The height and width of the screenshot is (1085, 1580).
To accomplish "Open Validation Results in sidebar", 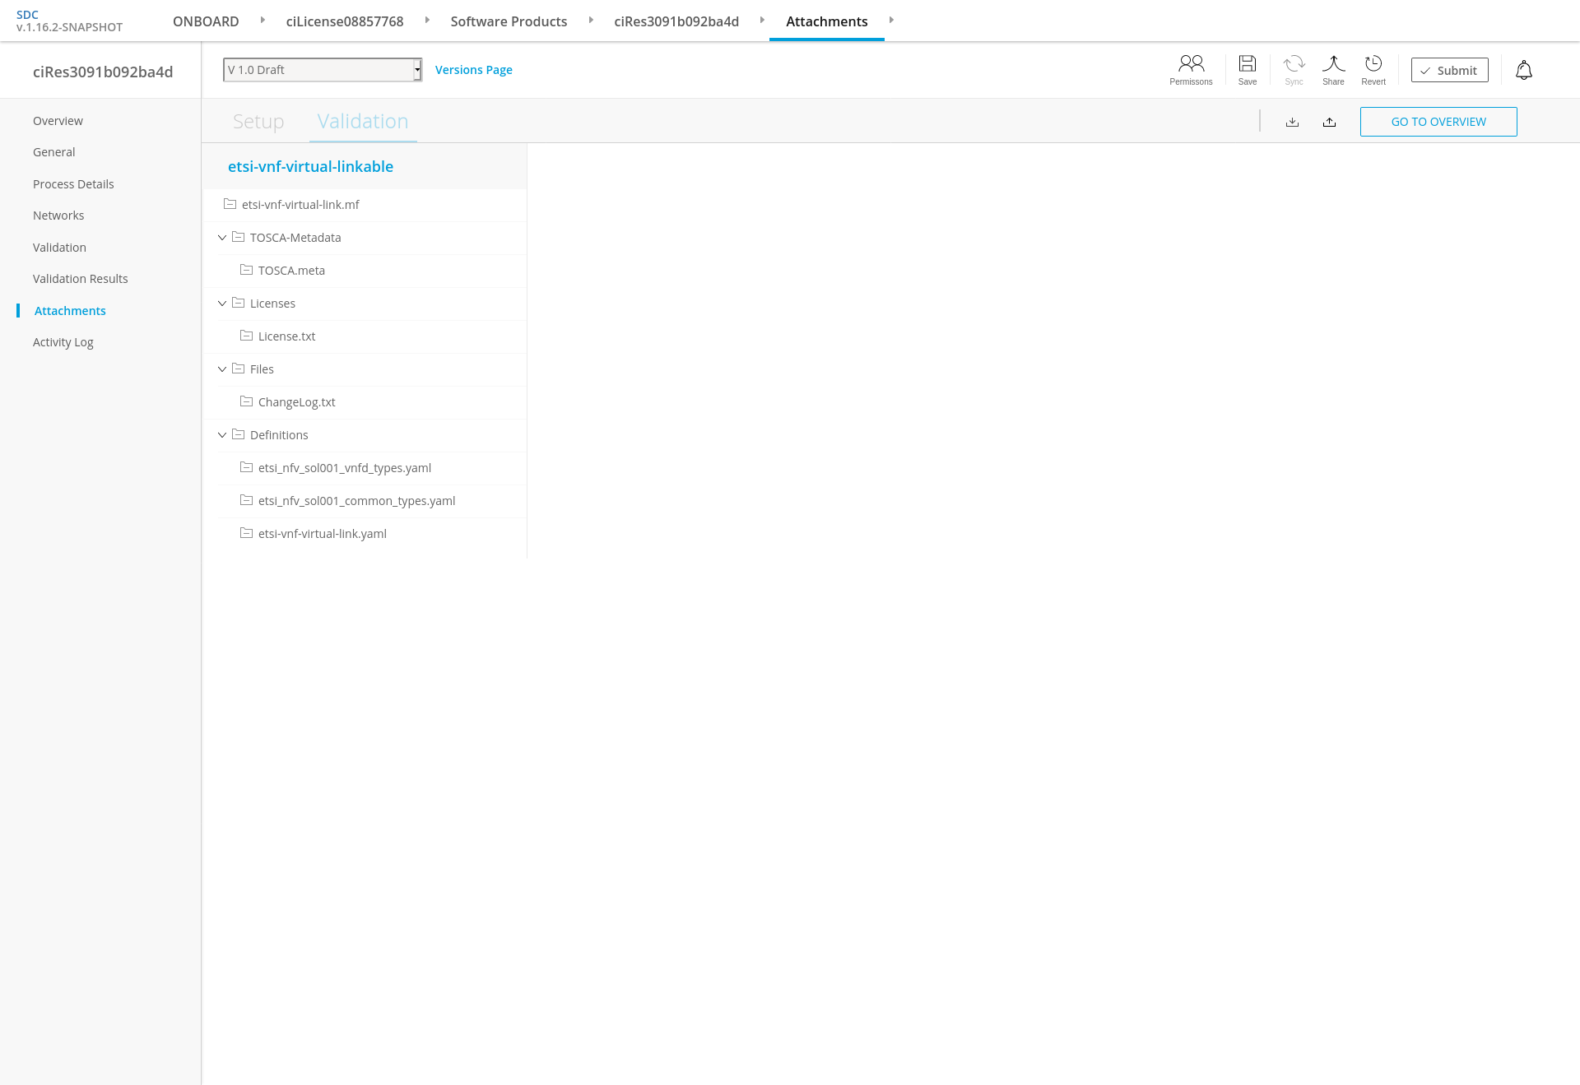I will point(81,279).
